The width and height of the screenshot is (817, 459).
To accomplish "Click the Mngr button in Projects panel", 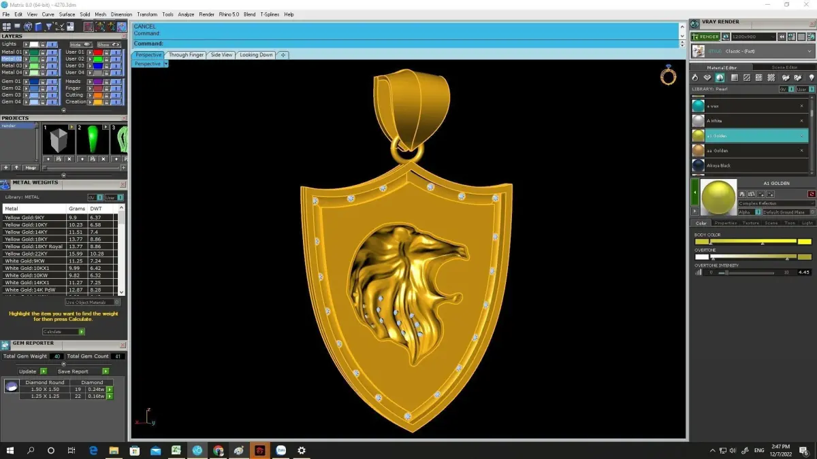I will 31,167.
